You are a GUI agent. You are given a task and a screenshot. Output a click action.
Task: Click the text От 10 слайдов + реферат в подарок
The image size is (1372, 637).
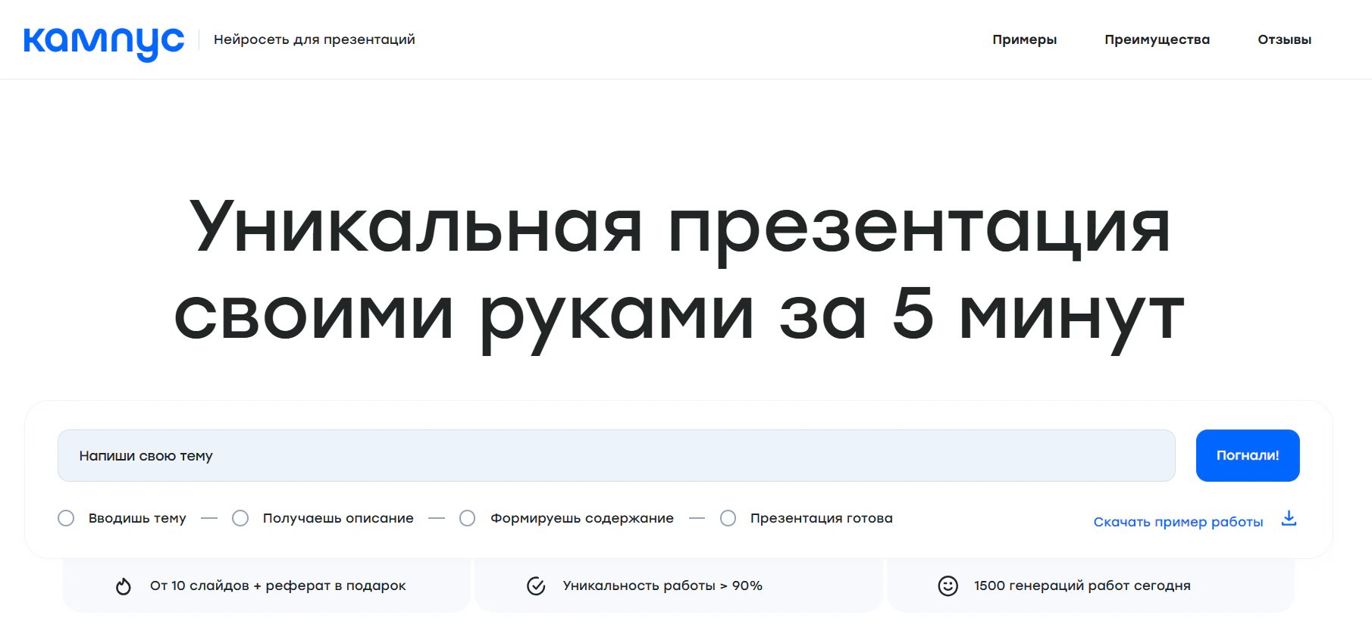point(278,585)
